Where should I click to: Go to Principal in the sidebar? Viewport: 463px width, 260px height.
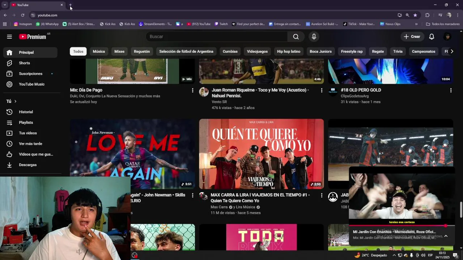(x=30, y=52)
